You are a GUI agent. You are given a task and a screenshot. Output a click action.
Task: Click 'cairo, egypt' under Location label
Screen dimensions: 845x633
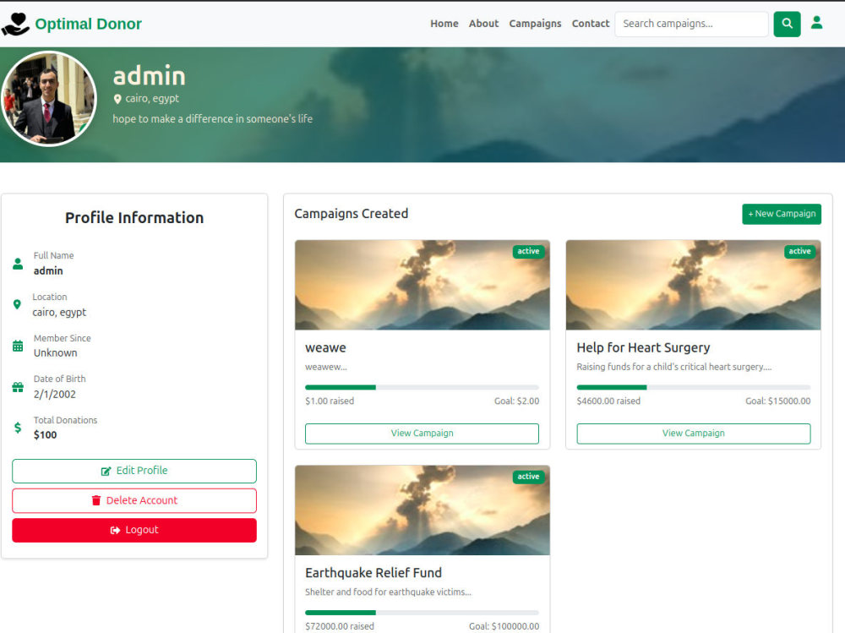(59, 313)
